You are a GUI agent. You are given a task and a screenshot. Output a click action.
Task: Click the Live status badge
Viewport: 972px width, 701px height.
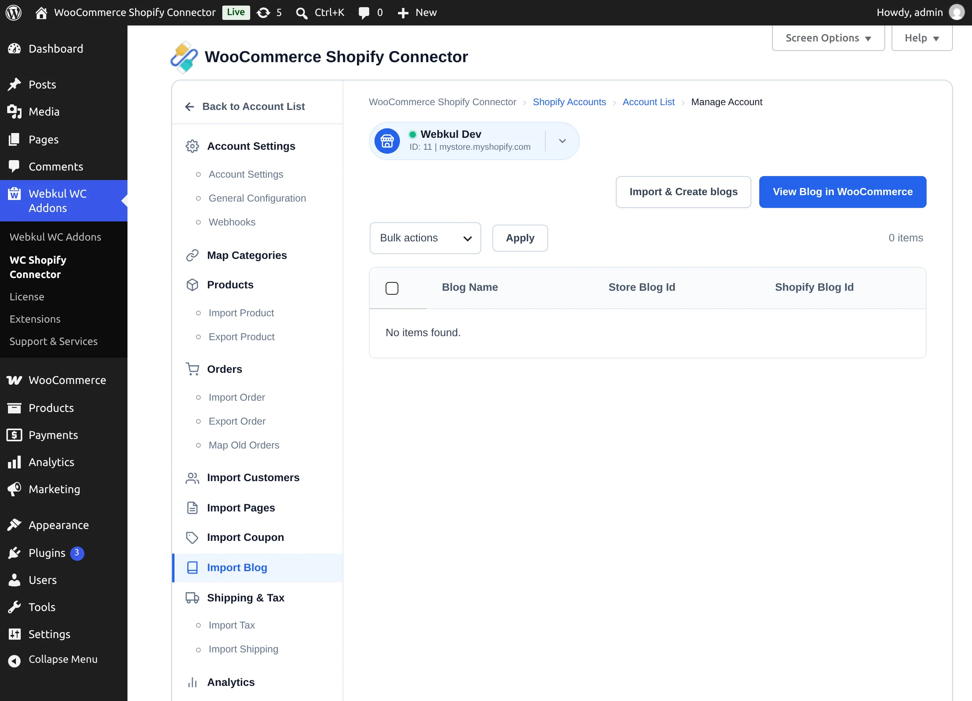(236, 12)
